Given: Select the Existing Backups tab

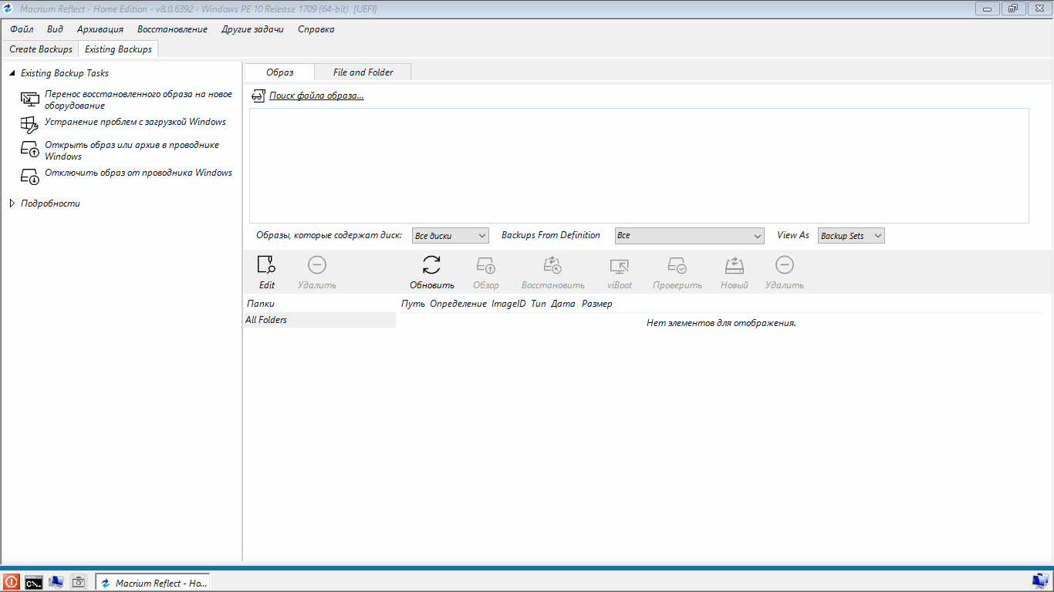Looking at the screenshot, I should (x=119, y=49).
